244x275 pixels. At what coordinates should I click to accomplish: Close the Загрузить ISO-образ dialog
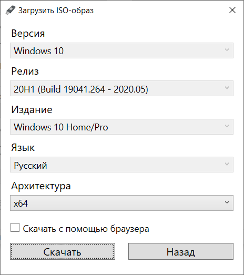click(x=232, y=10)
